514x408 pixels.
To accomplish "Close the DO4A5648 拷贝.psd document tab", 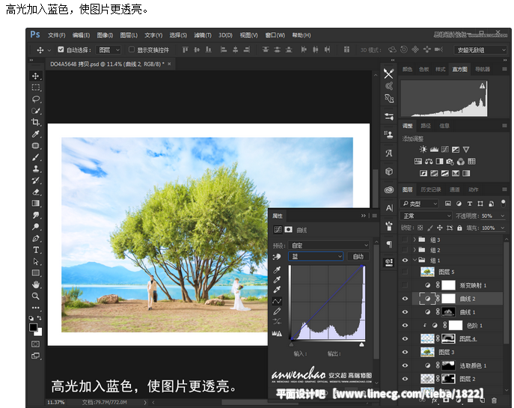I will (x=169, y=64).
